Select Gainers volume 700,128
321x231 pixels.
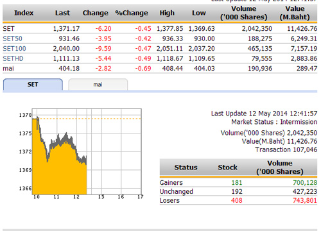tap(305, 183)
